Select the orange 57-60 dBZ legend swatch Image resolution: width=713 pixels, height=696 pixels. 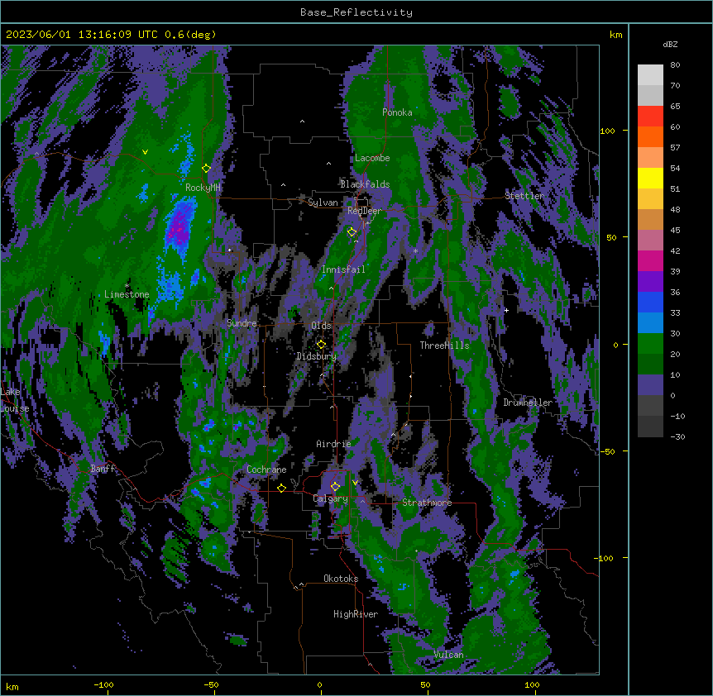point(650,136)
